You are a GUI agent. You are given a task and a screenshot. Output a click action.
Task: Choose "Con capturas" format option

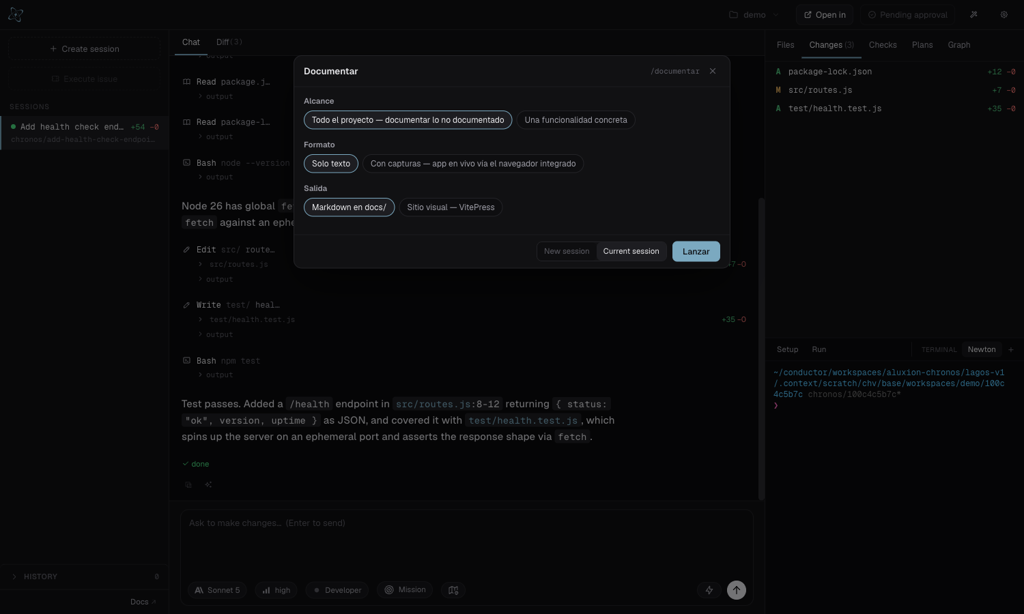pos(473,164)
